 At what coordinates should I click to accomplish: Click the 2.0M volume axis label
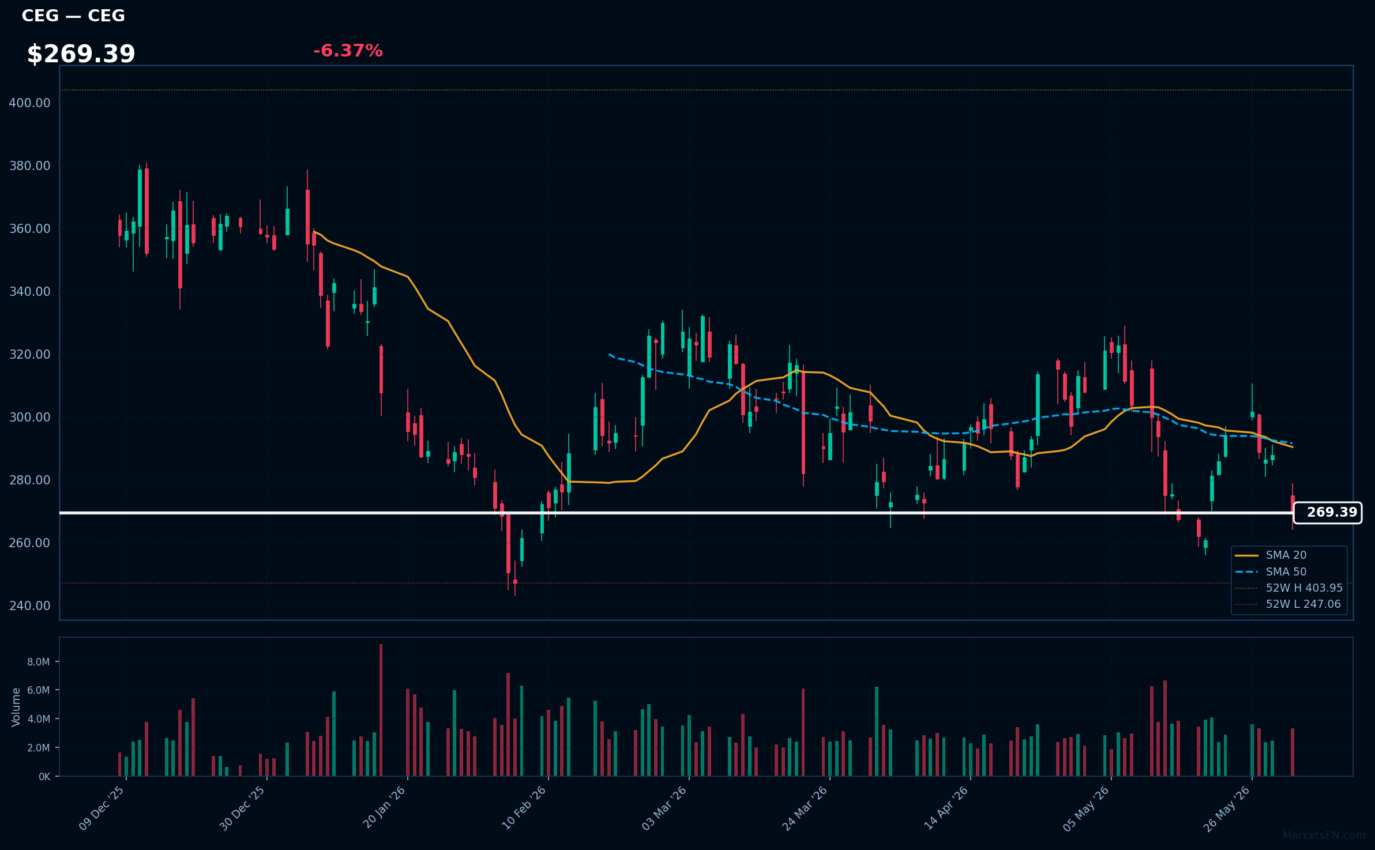(39, 748)
